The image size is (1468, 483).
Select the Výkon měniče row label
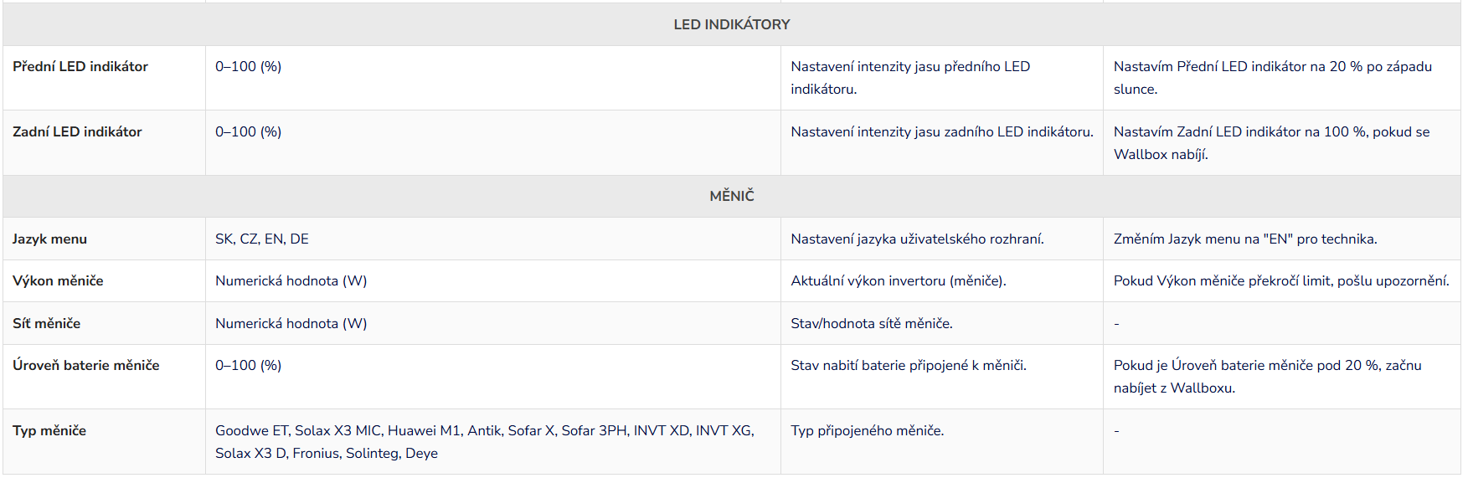pyautogui.click(x=58, y=281)
